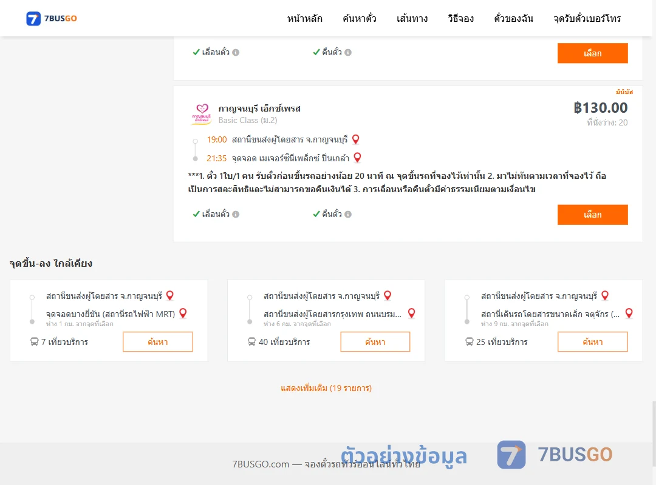The image size is (656, 485).
Task: Click the กาญจนบุรี เอ็กซ์เพรส operator name
Action: [259, 109]
